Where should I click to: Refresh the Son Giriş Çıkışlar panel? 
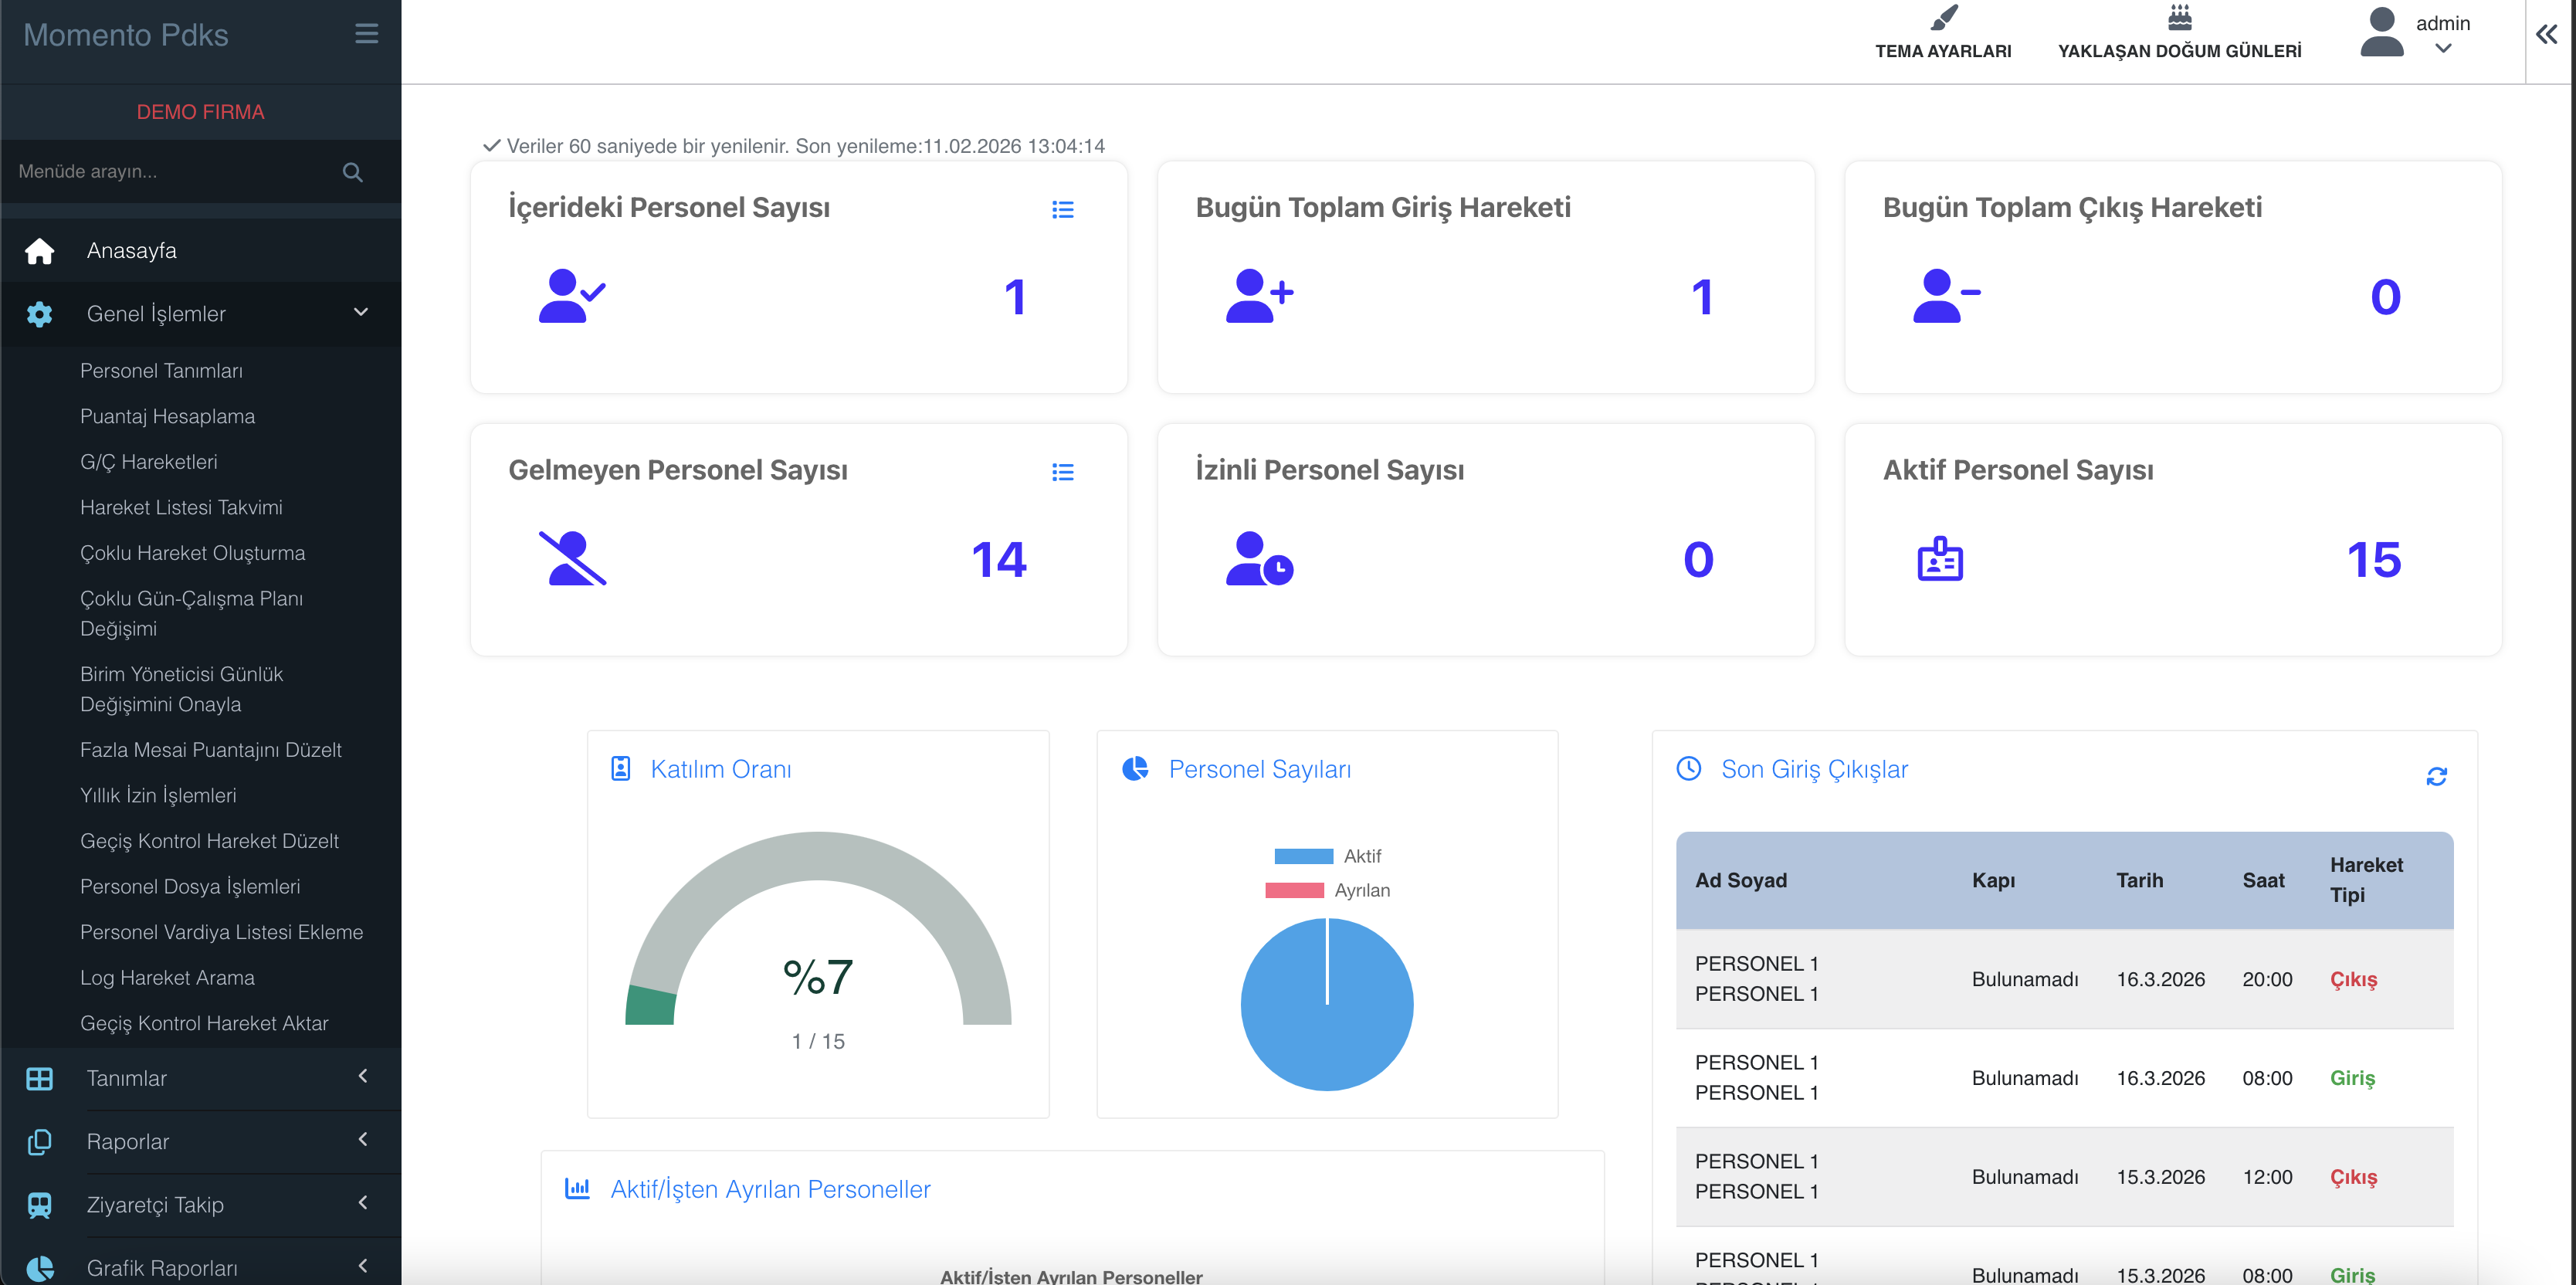(x=2436, y=776)
